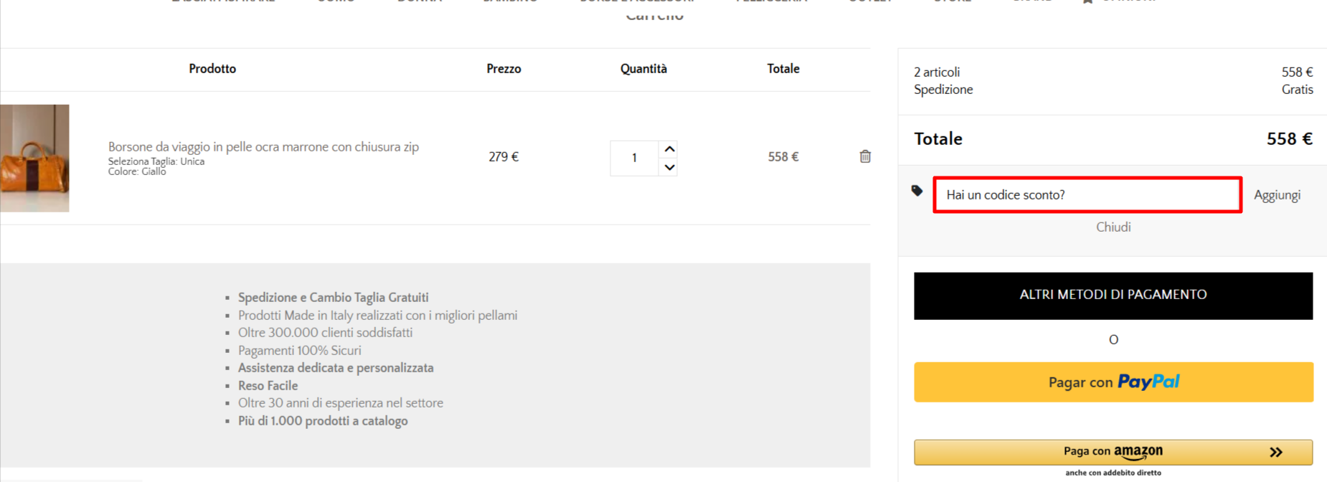Open the leather bag product thumbnail
Screen dimensions: 1327x482
34,158
